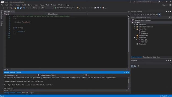
Task: Switch to the Class View tab
Action: coord(156,57)
